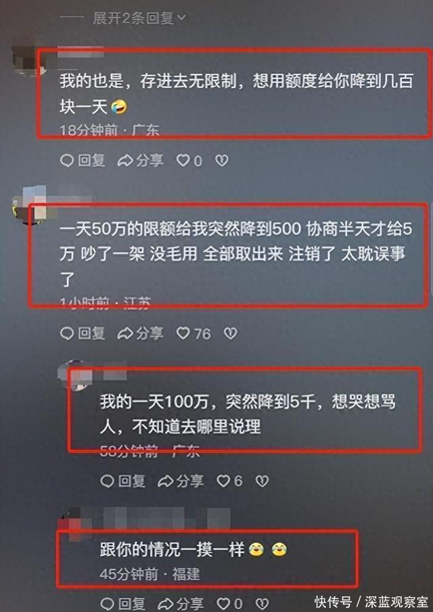Reply to the 一天50万的限额 comment
Image resolution: width=433 pixels, height=612 pixels.
(x=83, y=333)
